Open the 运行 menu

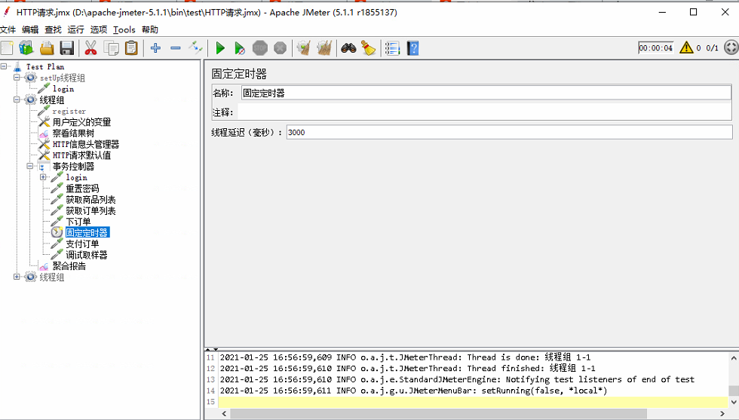coord(76,29)
